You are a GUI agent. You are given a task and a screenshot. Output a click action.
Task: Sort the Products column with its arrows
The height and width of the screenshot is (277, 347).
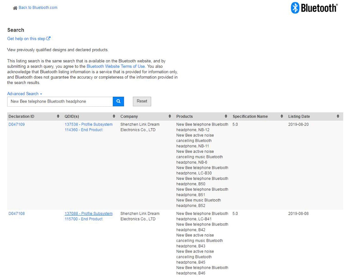pyautogui.click(x=226, y=116)
